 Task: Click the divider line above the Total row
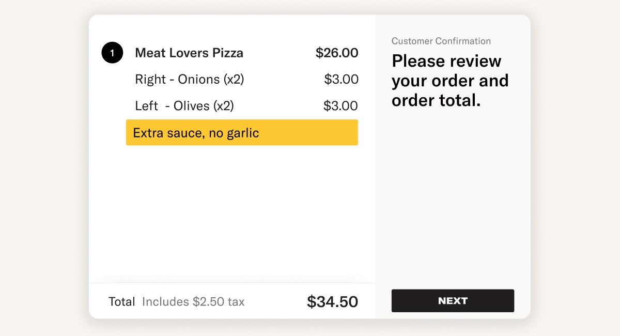click(233, 283)
